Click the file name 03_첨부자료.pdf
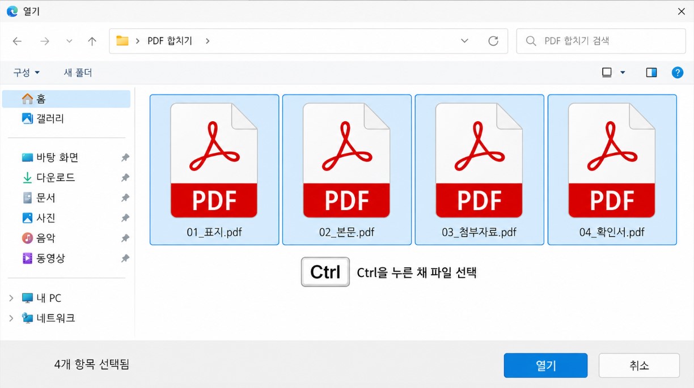Image resolution: width=694 pixels, height=388 pixels. [479, 232]
